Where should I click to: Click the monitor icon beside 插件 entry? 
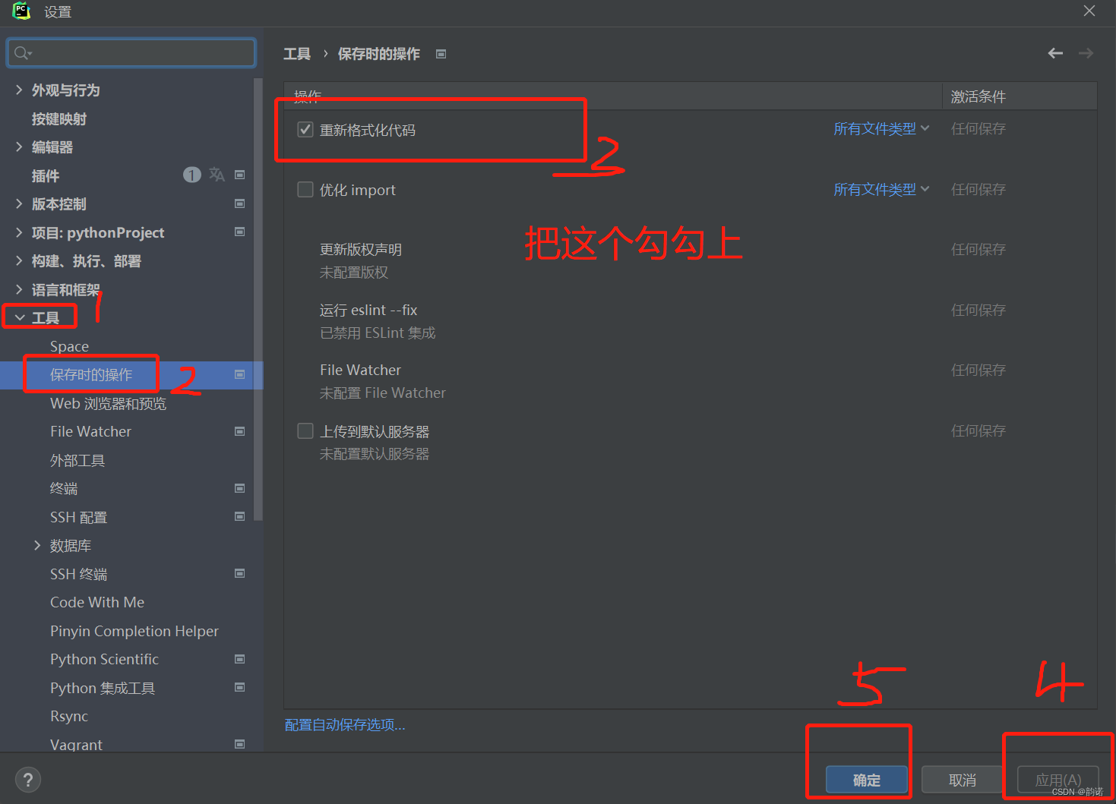tap(239, 175)
